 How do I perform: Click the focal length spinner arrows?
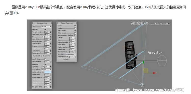point(51,34)
